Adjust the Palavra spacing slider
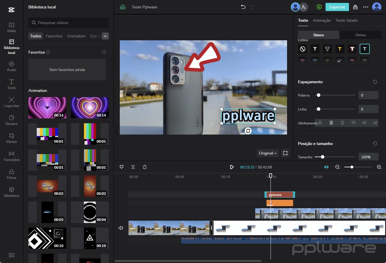386x263 pixels. click(x=319, y=95)
